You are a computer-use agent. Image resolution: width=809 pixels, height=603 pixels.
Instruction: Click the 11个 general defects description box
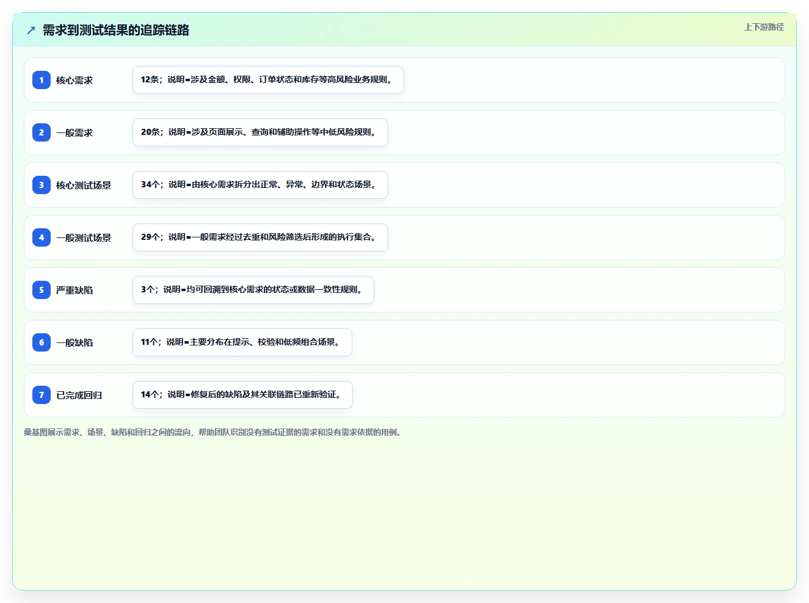pos(242,342)
